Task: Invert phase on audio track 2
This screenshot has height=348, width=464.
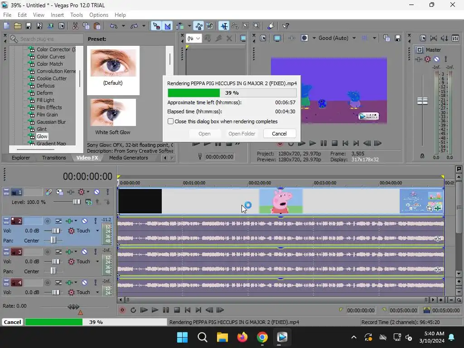Action: click(x=58, y=221)
